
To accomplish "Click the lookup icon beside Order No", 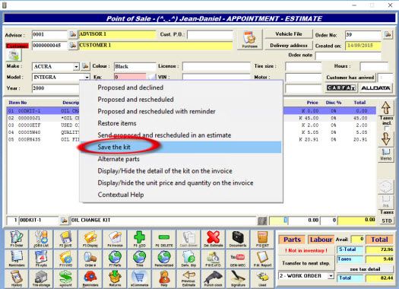I will 388,34.
